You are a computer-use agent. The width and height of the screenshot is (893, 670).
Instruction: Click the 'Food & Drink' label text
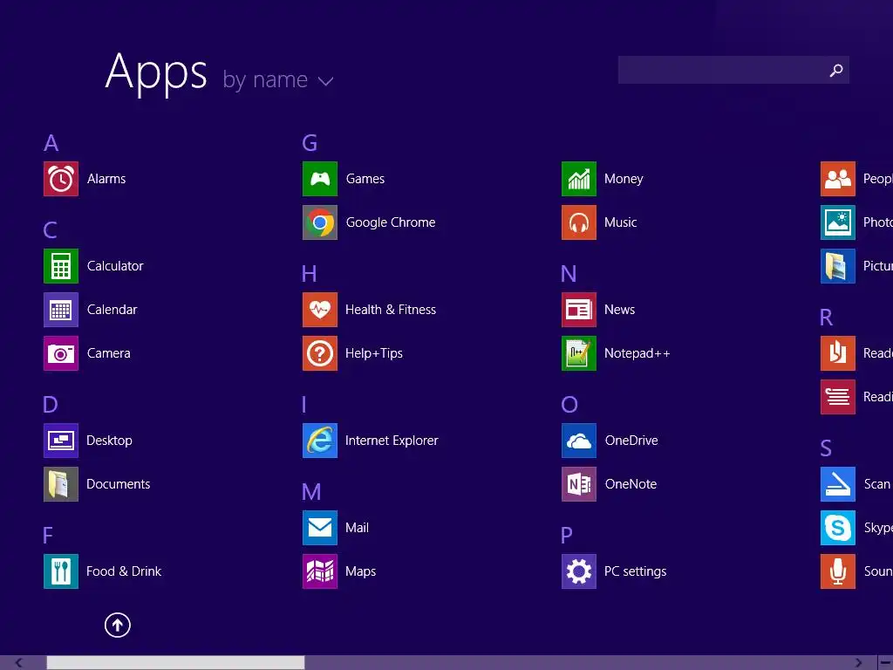124,571
